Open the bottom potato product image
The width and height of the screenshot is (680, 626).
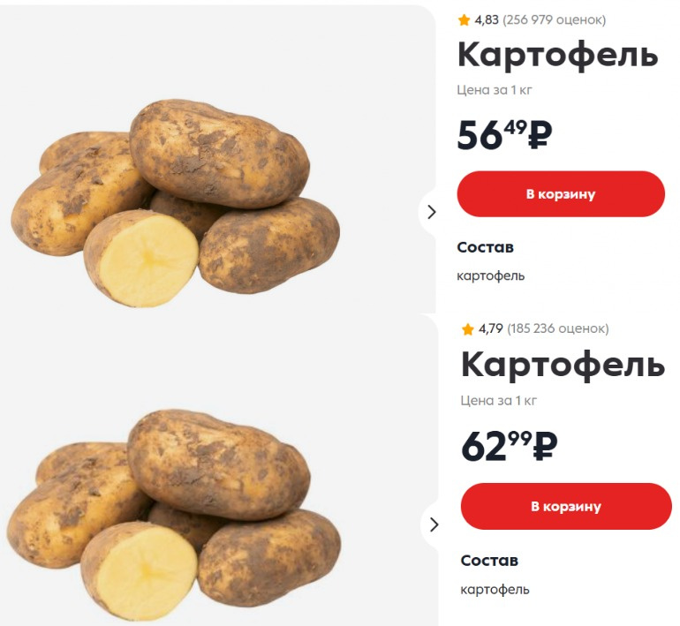click(174, 515)
